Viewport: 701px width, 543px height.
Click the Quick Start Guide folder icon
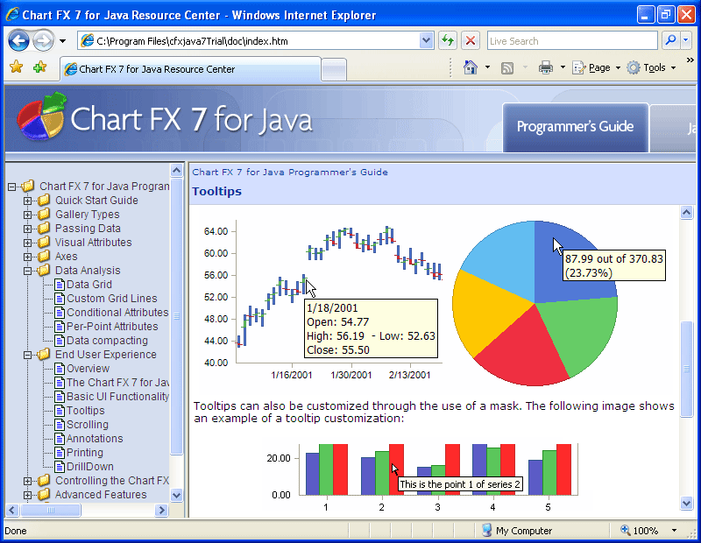click(43, 200)
